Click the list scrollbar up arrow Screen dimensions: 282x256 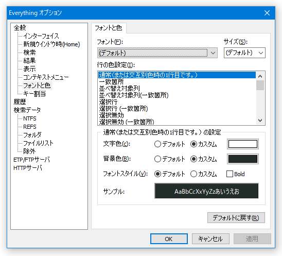click(260, 76)
